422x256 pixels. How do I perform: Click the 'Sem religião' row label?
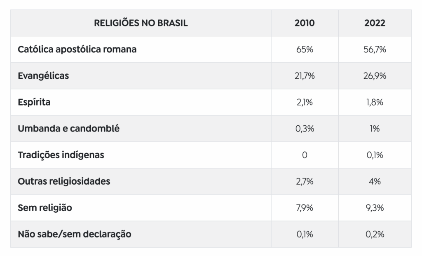coord(45,208)
